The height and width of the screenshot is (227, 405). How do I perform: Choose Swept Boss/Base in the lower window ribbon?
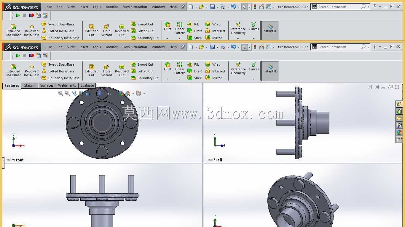pyautogui.click(x=58, y=64)
